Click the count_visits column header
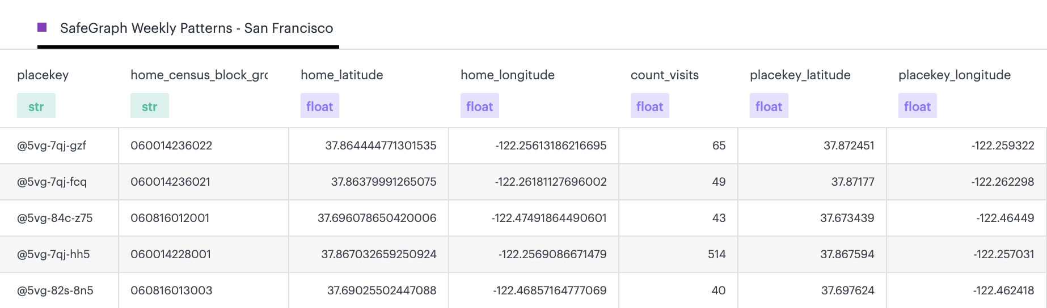 664,75
